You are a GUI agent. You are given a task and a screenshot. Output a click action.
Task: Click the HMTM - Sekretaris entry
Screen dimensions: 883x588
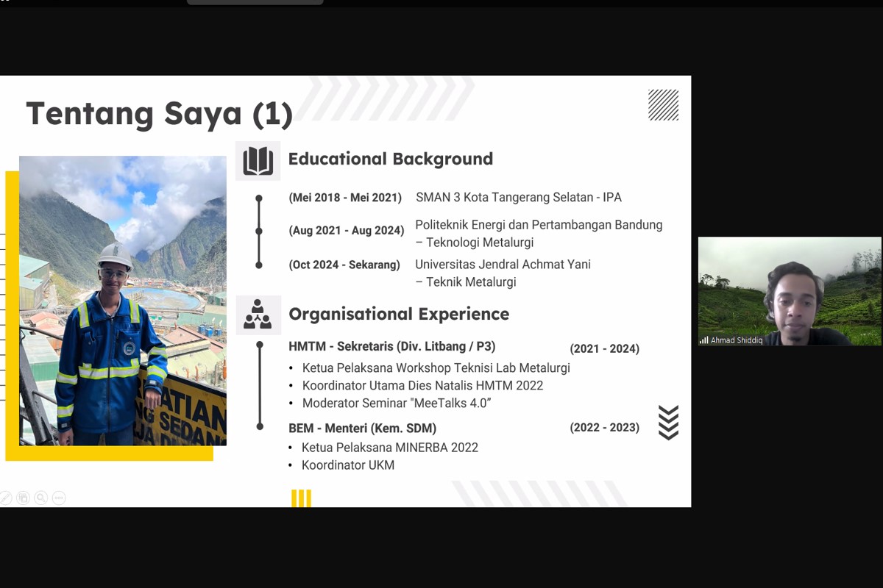[391, 346]
